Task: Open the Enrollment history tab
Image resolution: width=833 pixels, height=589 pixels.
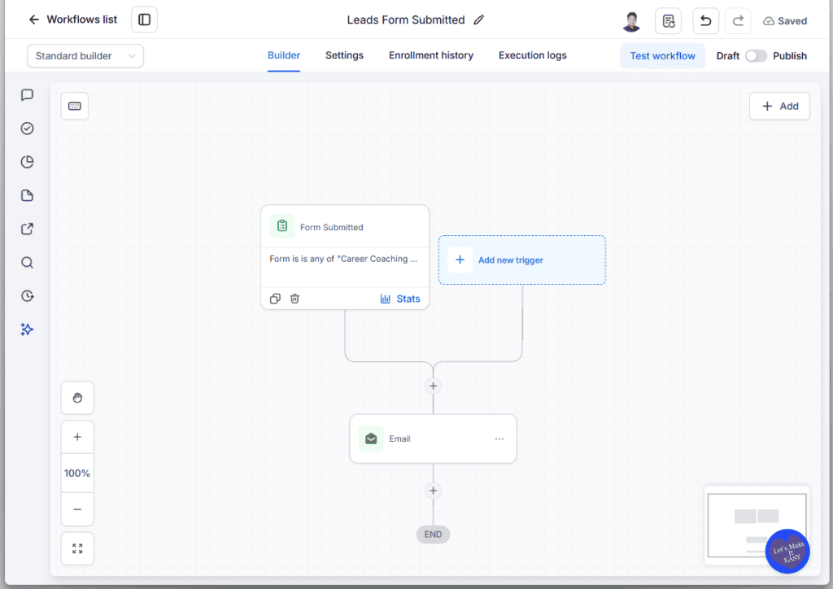Action: pyautogui.click(x=431, y=56)
